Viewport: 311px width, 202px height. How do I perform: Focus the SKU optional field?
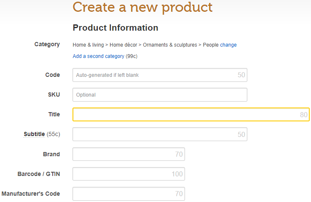(160, 94)
